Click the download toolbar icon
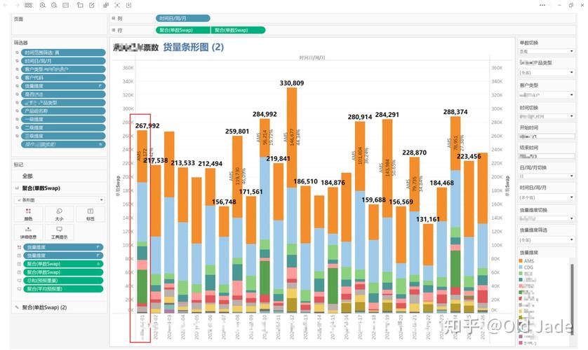The image size is (588, 350). point(128,5)
